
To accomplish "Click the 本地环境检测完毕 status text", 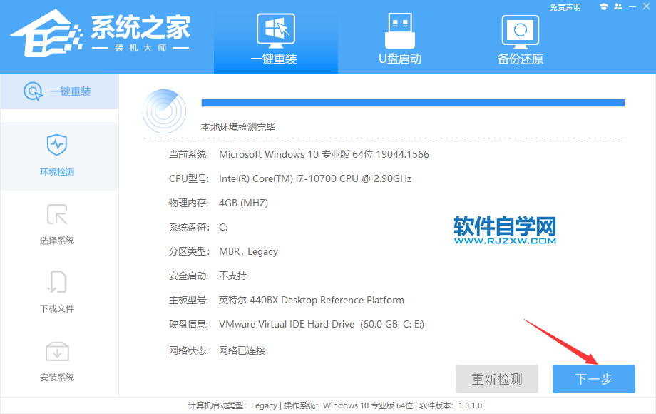I will click(x=238, y=127).
